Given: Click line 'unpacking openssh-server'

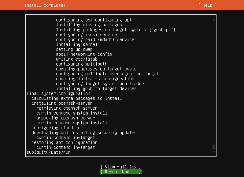Looking at the screenshot, I should pyautogui.click(x=66, y=118).
